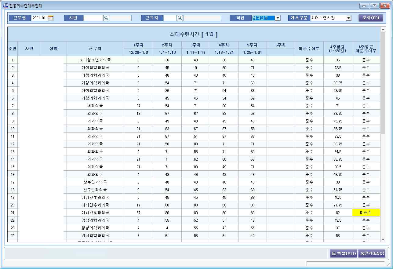The height and width of the screenshot is (269, 393).
Task: Select 내과의국 in row 7
Action: click(95, 106)
